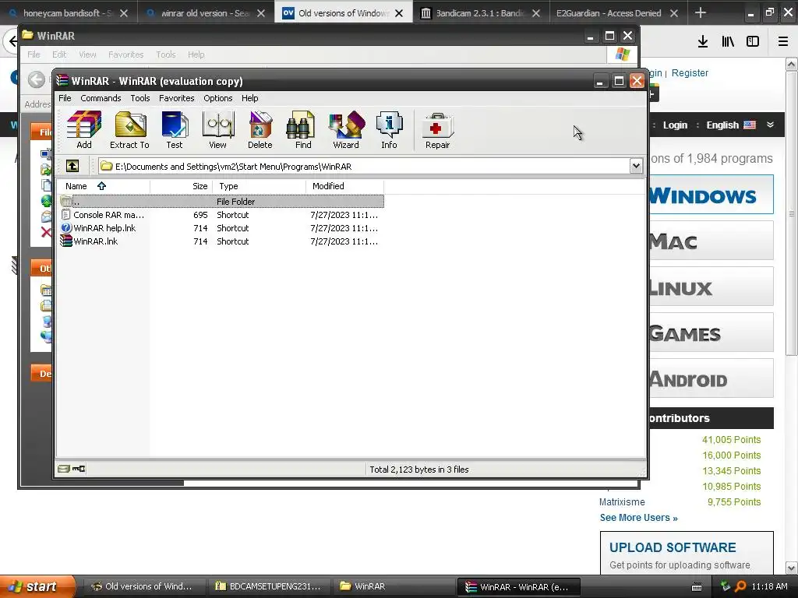The width and height of the screenshot is (798, 598).
Task: Open Explorer window Favorites menu
Action: [x=125, y=55]
